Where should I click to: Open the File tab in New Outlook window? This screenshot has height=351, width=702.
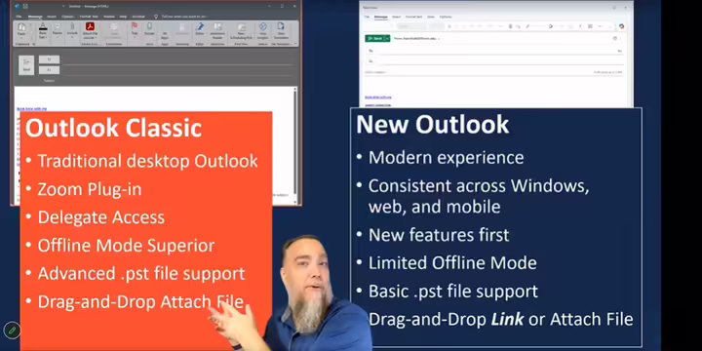pos(367,17)
